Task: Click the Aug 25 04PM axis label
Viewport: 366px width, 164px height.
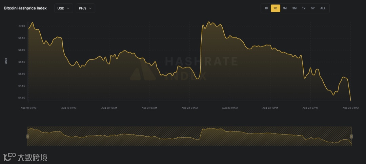Action: coord(351,108)
